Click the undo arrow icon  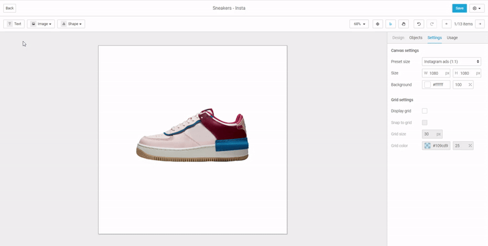tap(418, 24)
